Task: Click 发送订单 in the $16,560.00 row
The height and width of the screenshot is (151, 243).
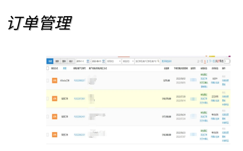Action: [x=204, y=135]
